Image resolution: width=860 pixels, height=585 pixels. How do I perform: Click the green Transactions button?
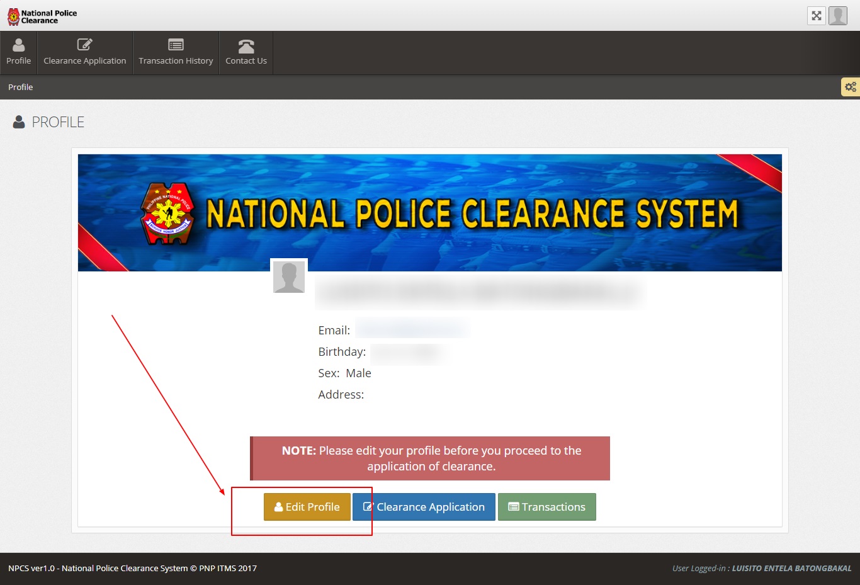[547, 507]
